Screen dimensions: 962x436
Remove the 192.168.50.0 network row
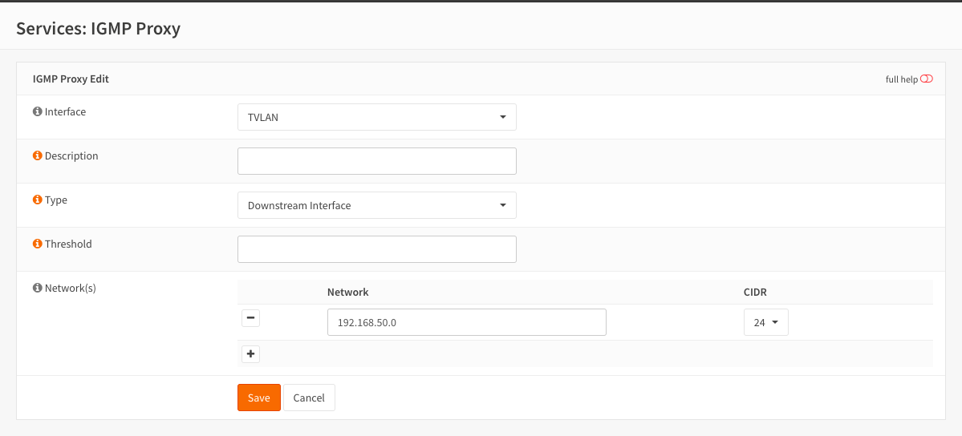coord(250,318)
